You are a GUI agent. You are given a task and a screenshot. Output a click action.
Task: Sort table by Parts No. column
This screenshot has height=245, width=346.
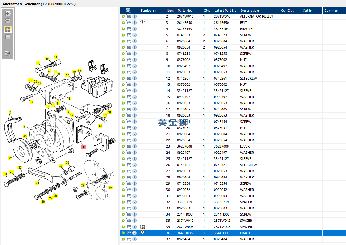point(185,11)
